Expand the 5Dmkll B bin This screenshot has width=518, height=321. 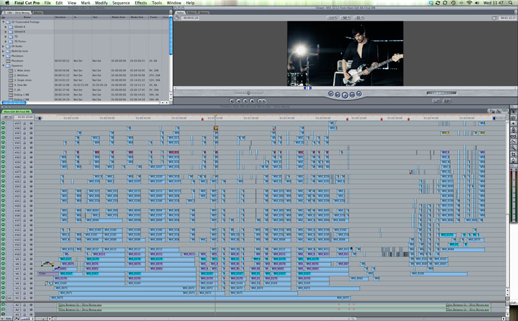click(6, 32)
